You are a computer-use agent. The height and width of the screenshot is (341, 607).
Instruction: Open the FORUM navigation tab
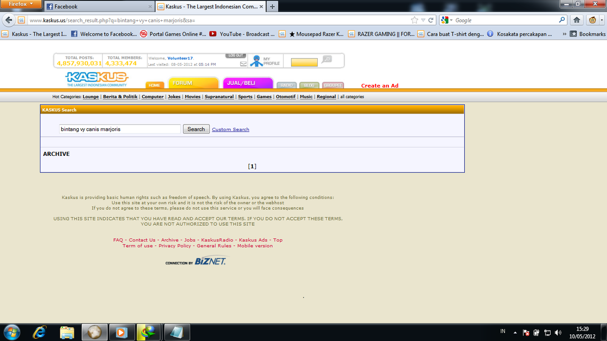pos(193,83)
